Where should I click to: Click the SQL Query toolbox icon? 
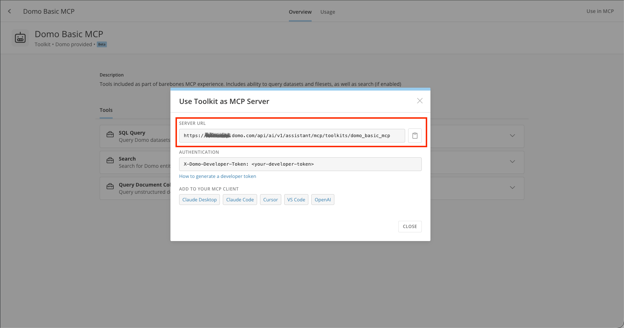point(110,135)
